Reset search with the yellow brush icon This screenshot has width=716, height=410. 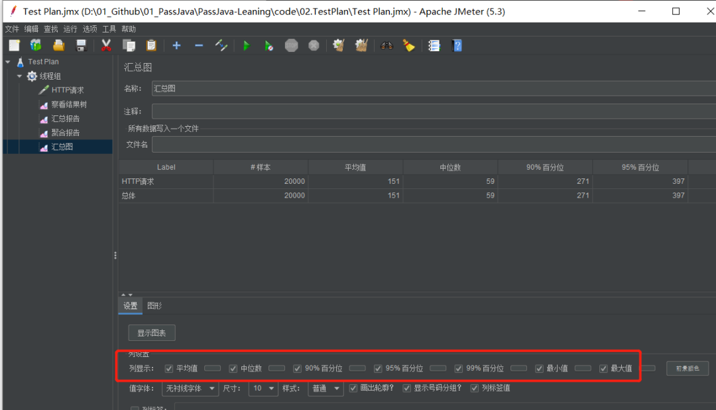pyautogui.click(x=408, y=46)
